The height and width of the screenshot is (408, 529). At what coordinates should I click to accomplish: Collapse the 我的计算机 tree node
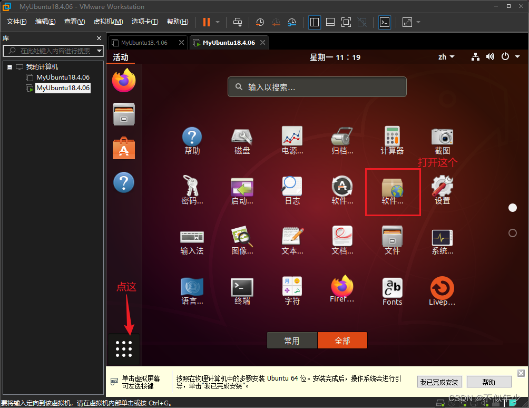pyautogui.click(x=10, y=67)
